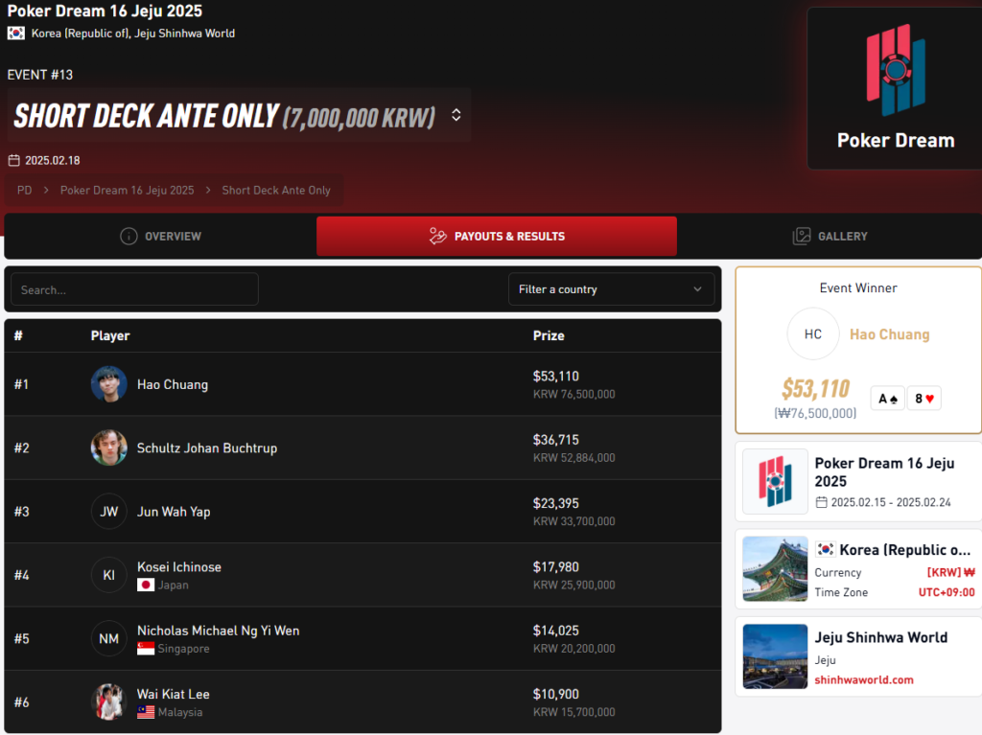Open Wai Kiat Lee's profile name
Screen dimensions: 982x735
coord(174,695)
